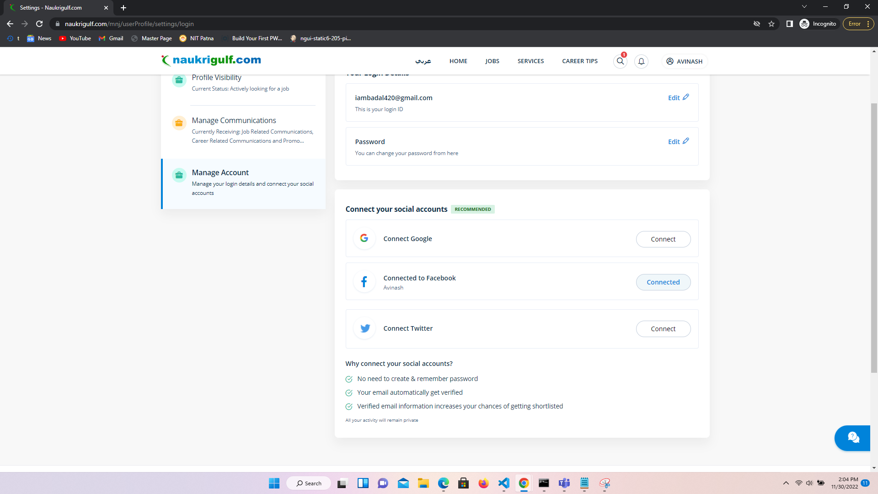The width and height of the screenshot is (878, 494).
Task: Click the Google logo icon
Action: [364, 238]
